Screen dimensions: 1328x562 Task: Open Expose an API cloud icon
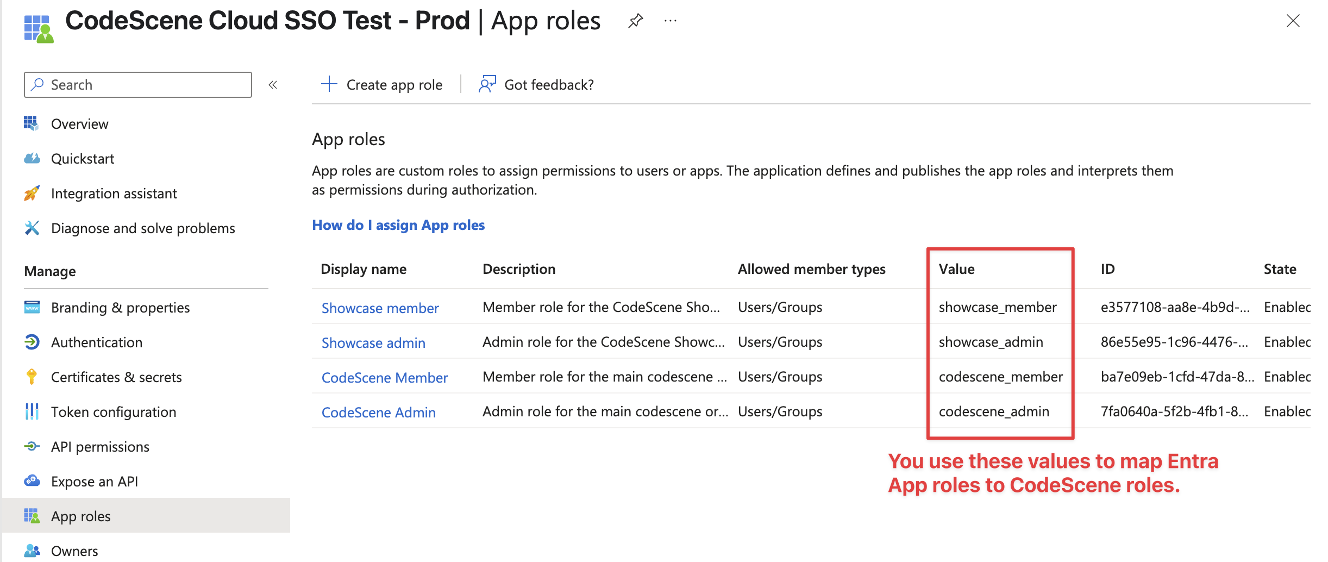point(32,481)
